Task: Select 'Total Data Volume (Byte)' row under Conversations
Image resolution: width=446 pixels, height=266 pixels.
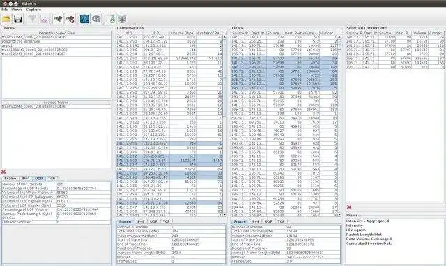Action: pos(171,232)
